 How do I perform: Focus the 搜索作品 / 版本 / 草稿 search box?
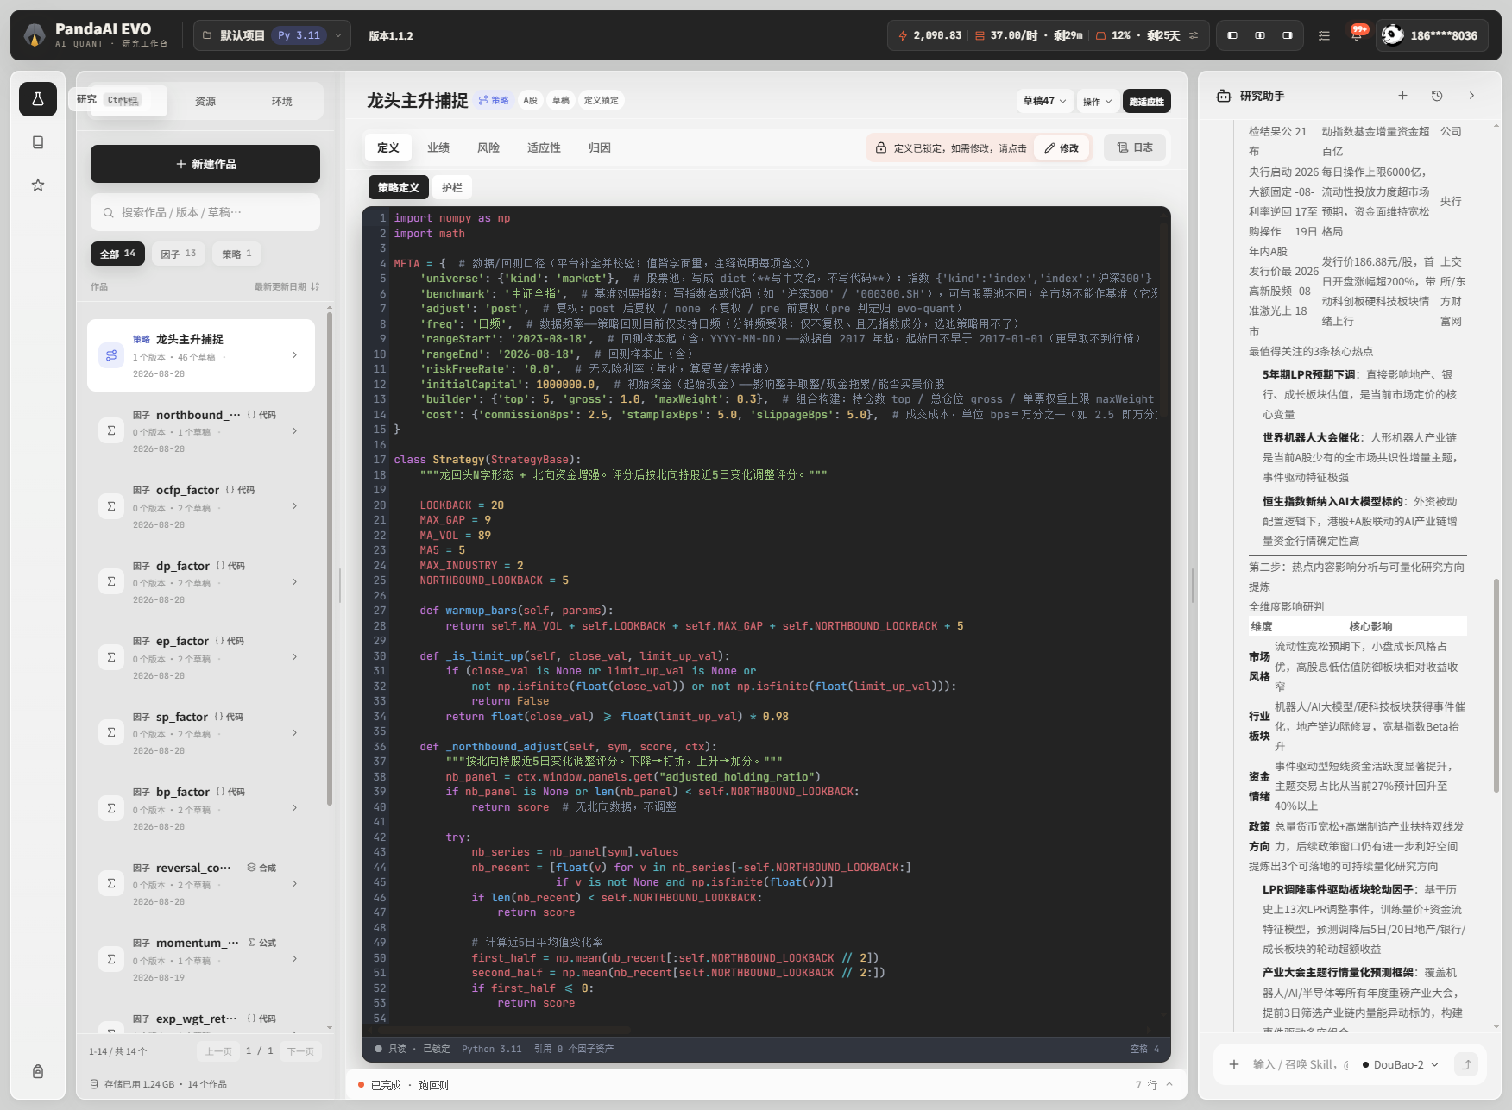point(205,212)
